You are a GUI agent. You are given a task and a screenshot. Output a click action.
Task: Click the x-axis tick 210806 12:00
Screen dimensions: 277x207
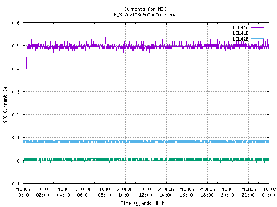click(145, 192)
